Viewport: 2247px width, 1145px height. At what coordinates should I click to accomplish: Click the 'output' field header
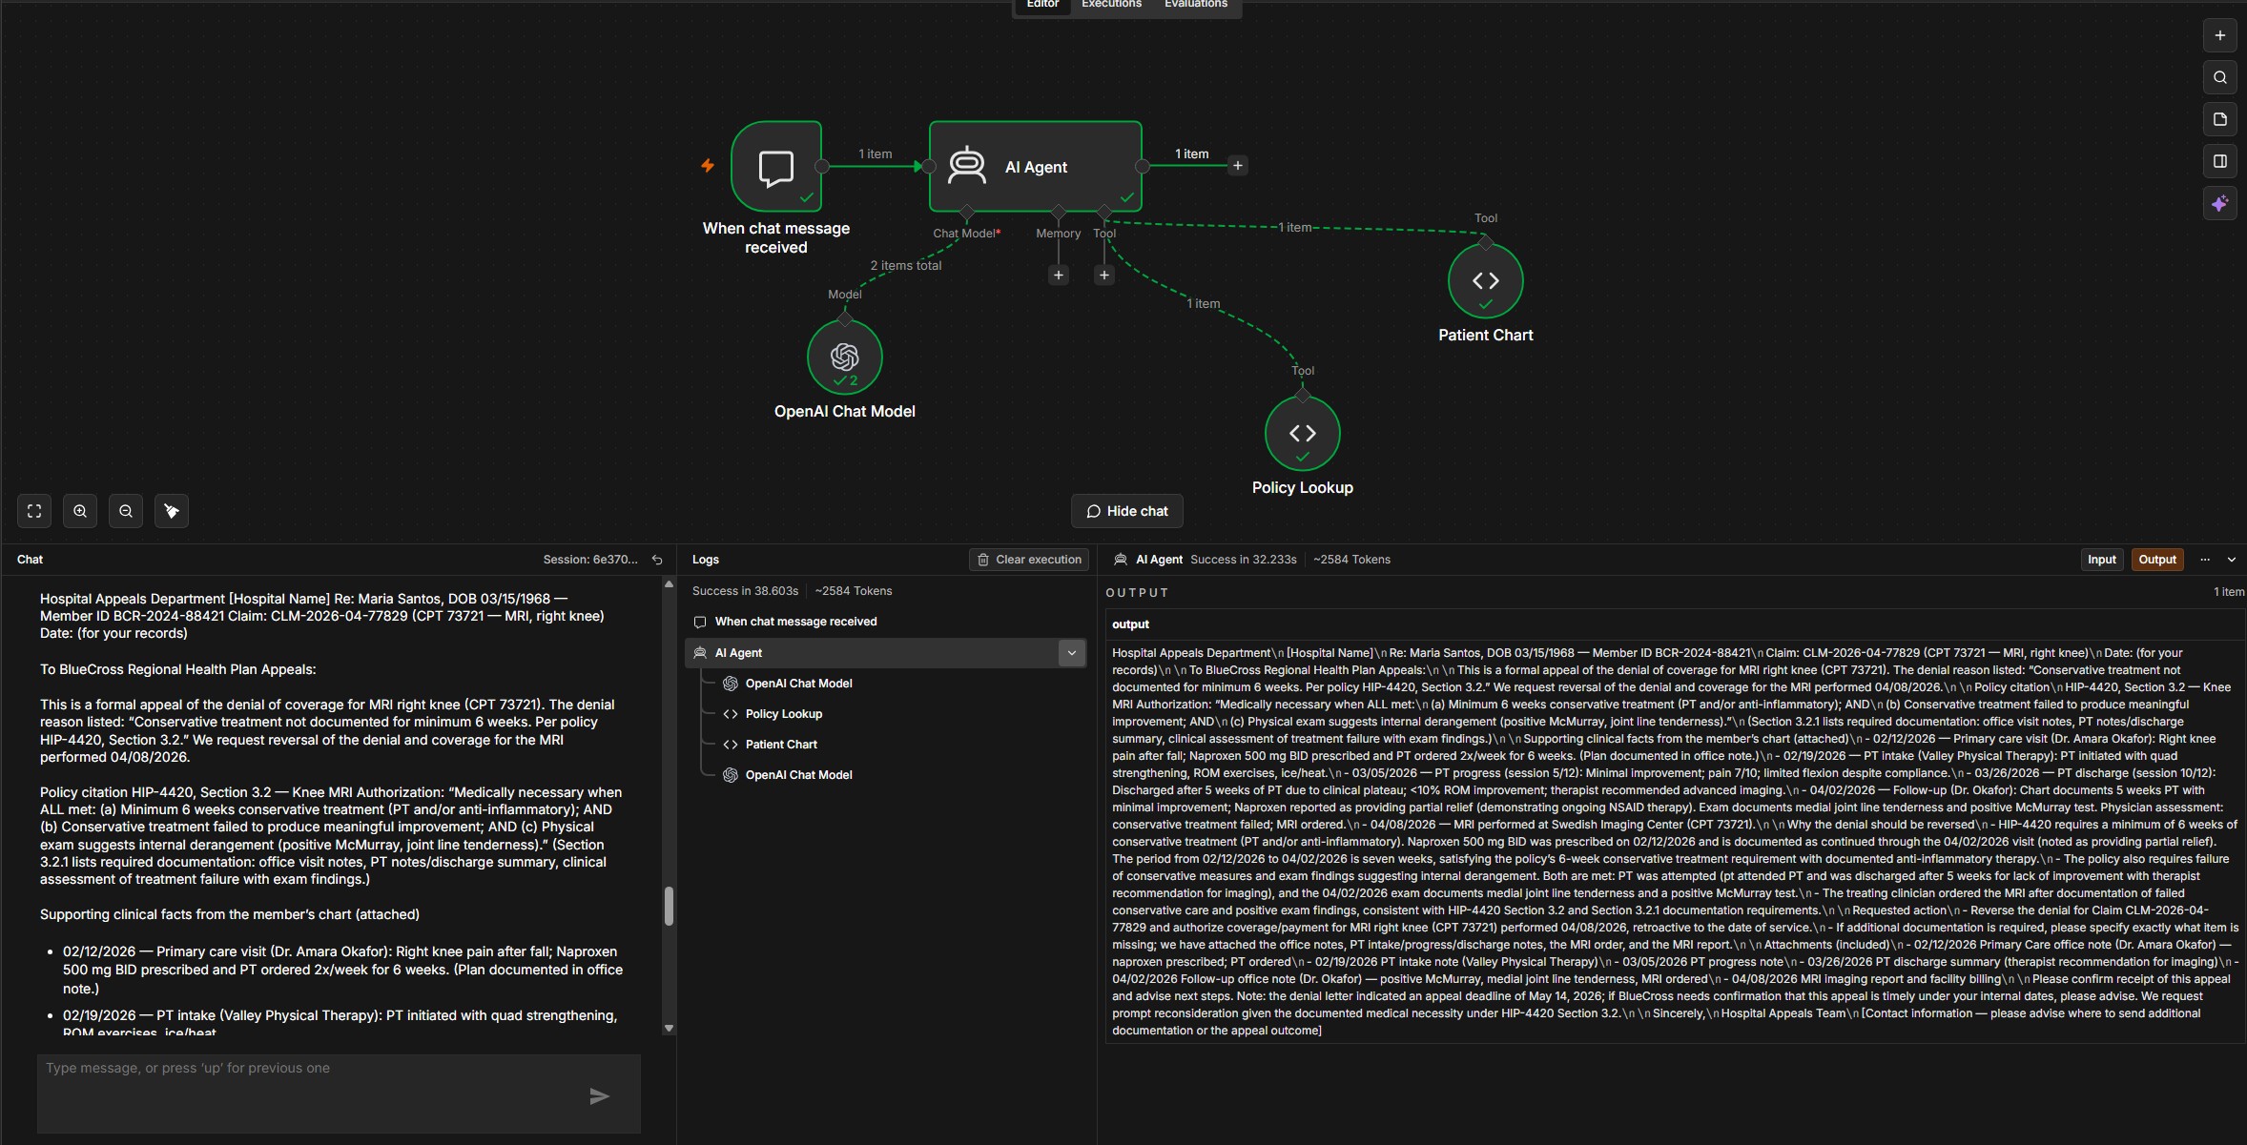1130,624
